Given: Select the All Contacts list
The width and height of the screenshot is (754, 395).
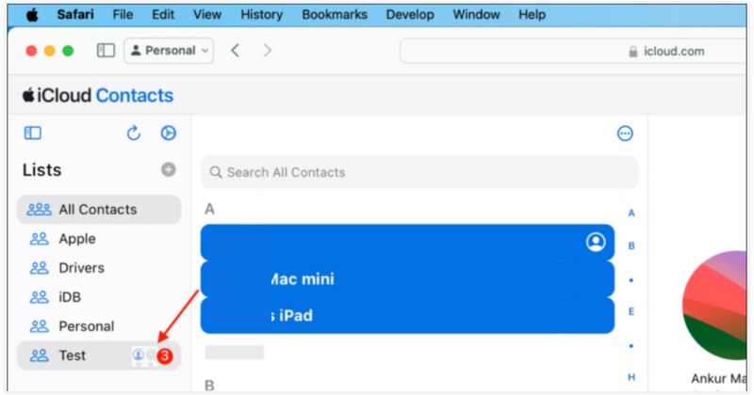Looking at the screenshot, I should click(x=99, y=210).
